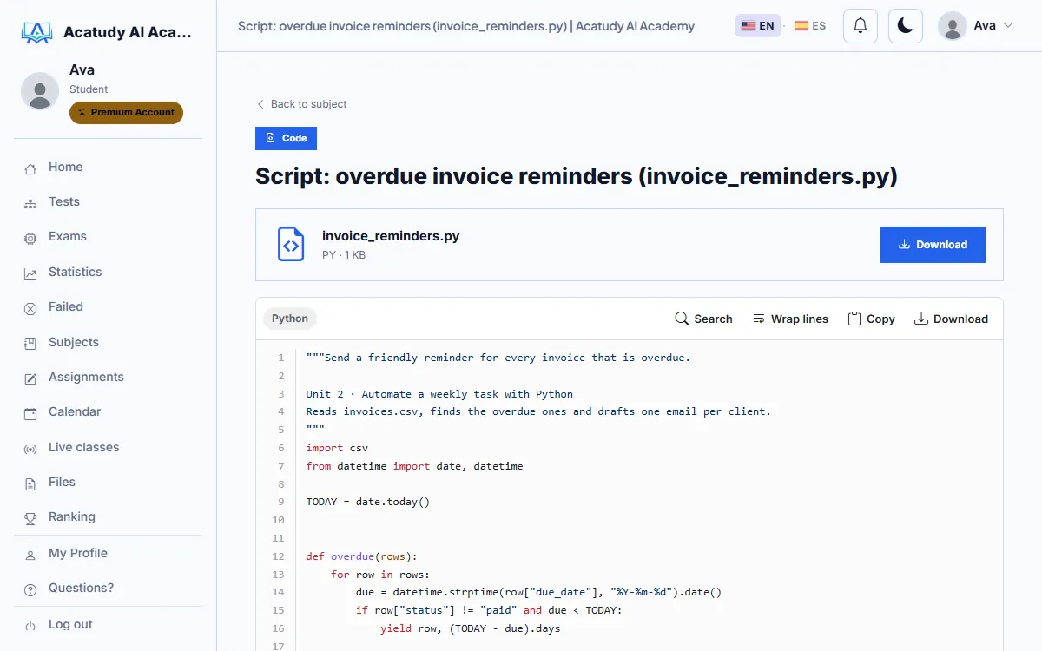This screenshot has height=651, width=1042.
Task: Click the Log out power icon
Action: point(30,626)
